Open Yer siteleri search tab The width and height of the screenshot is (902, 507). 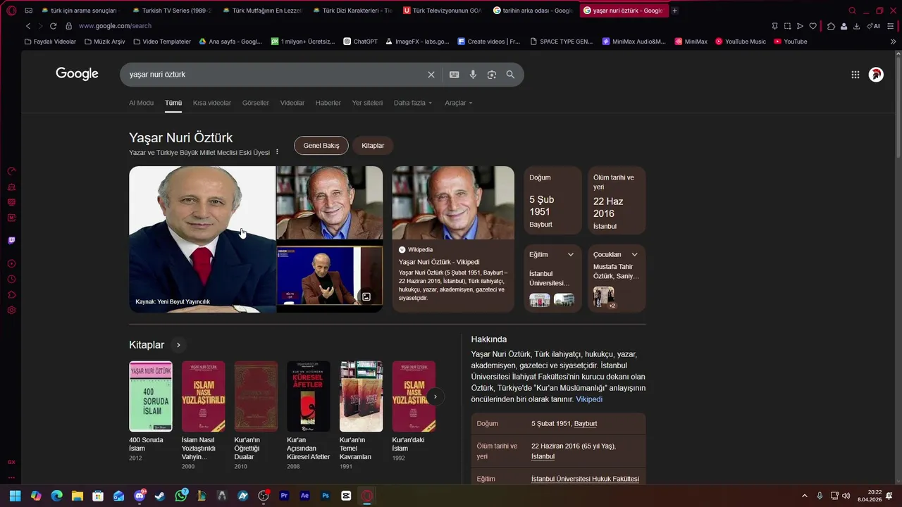click(x=367, y=103)
